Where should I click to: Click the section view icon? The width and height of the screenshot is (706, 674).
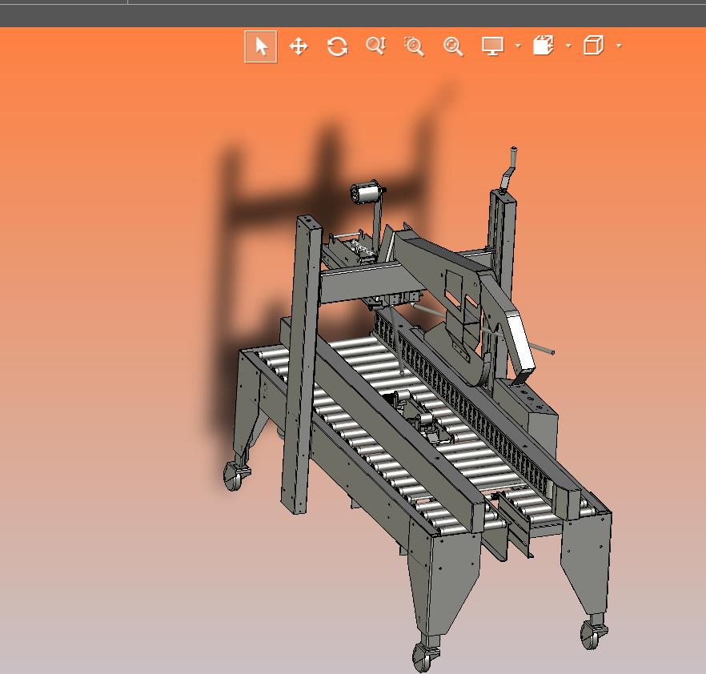[544, 46]
